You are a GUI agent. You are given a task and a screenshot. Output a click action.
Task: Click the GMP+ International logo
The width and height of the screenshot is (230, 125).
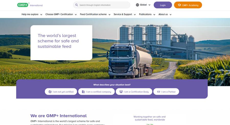pyautogui.click(x=30, y=5)
